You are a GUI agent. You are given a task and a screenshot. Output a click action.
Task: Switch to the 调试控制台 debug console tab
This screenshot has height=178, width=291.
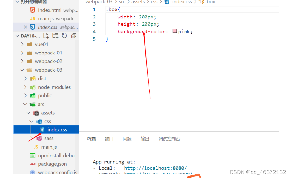coord(169,139)
